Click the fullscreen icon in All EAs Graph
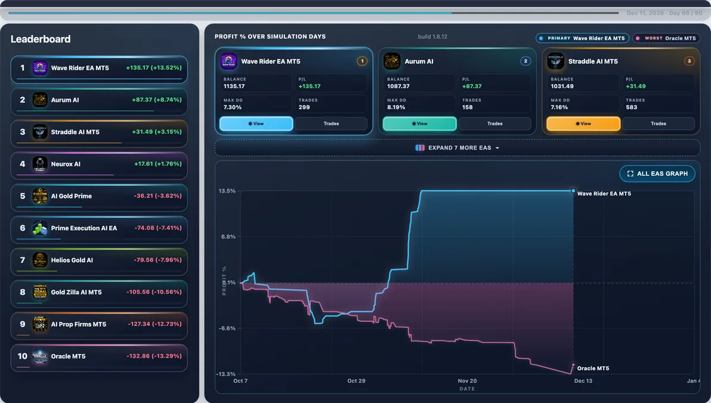 pyautogui.click(x=630, y=173)
